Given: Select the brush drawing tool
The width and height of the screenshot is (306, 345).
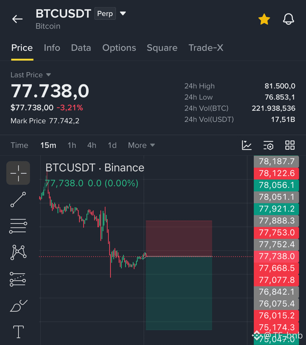Looking at the screenshot, I should pyautogui.click(x=19, y=306).
